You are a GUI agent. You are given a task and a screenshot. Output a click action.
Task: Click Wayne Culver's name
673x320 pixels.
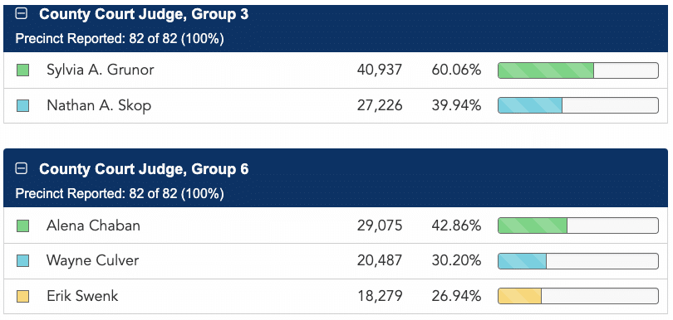pyautogui.click(x=93, y=260)
